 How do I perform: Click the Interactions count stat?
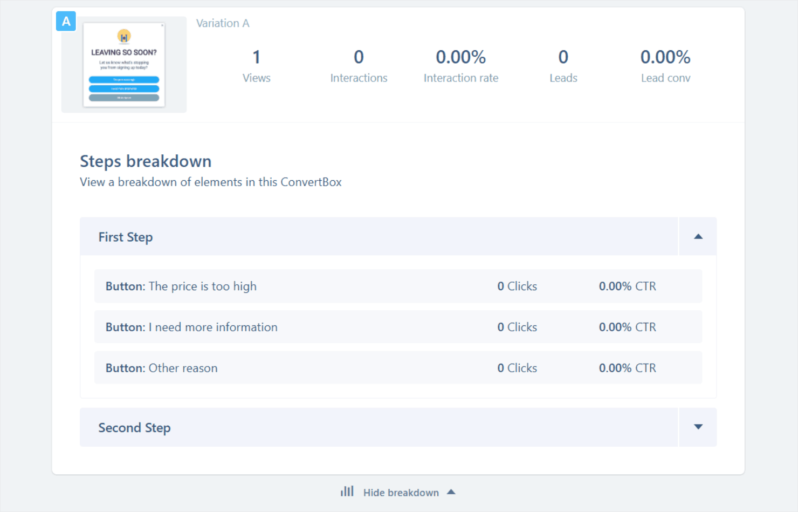pos(359,57)
